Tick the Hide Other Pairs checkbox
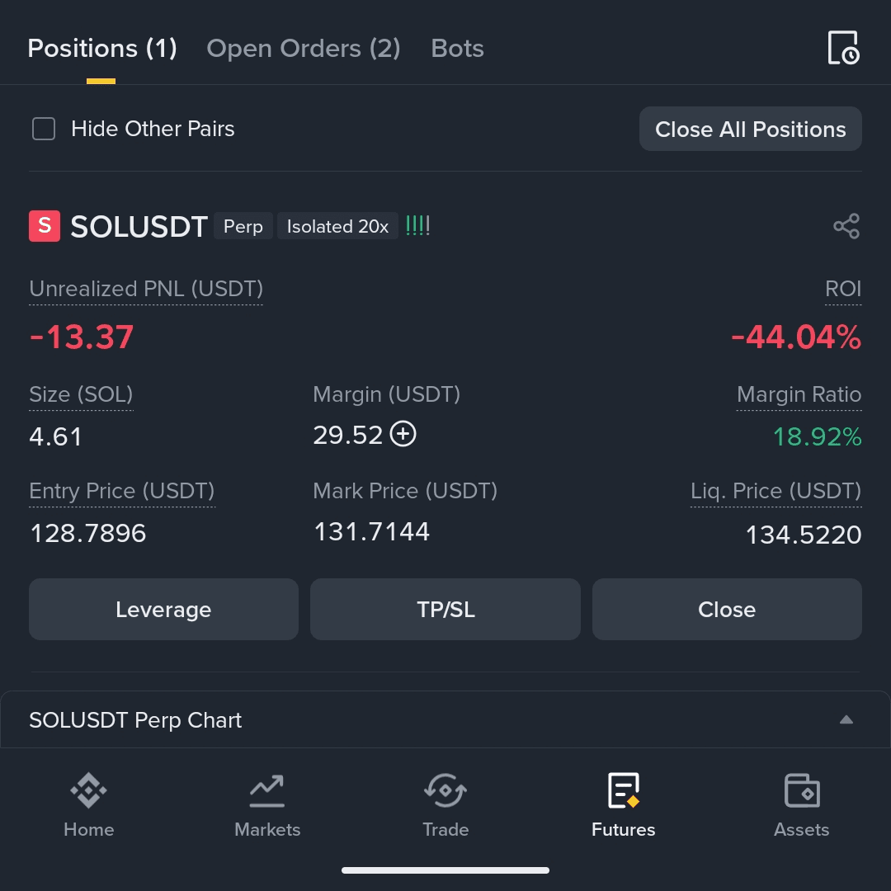Screen dimensions: 891x891 pos(44,129)
